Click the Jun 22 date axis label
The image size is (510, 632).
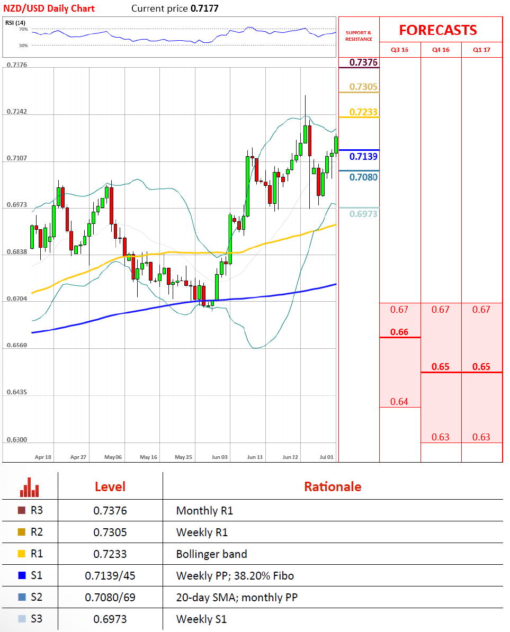[x=290, y=457]
